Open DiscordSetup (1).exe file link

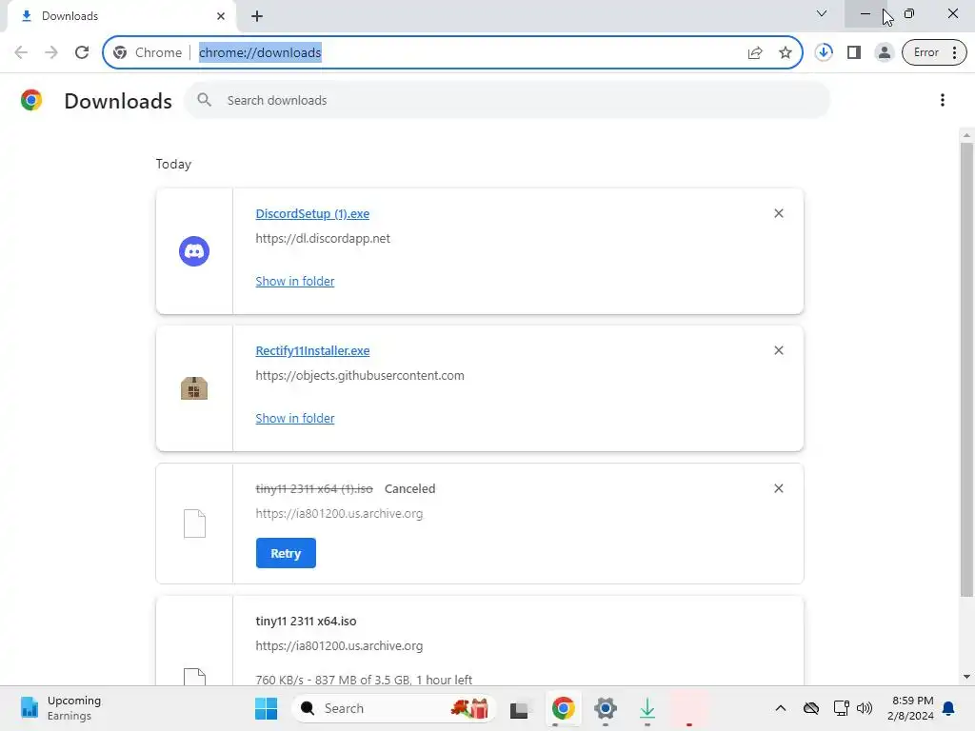point(312,213)
